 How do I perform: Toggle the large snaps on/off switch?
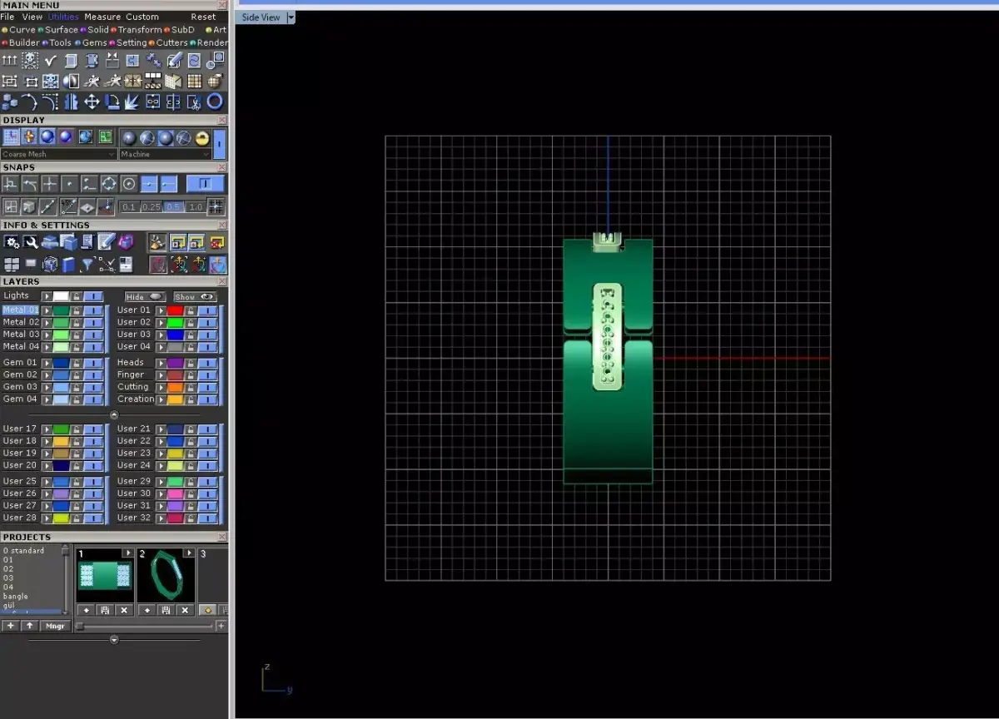(205, 184)
